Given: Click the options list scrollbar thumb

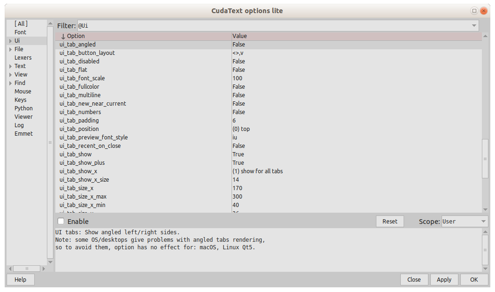Looking at the screenshot, I should tap(485, 159).
